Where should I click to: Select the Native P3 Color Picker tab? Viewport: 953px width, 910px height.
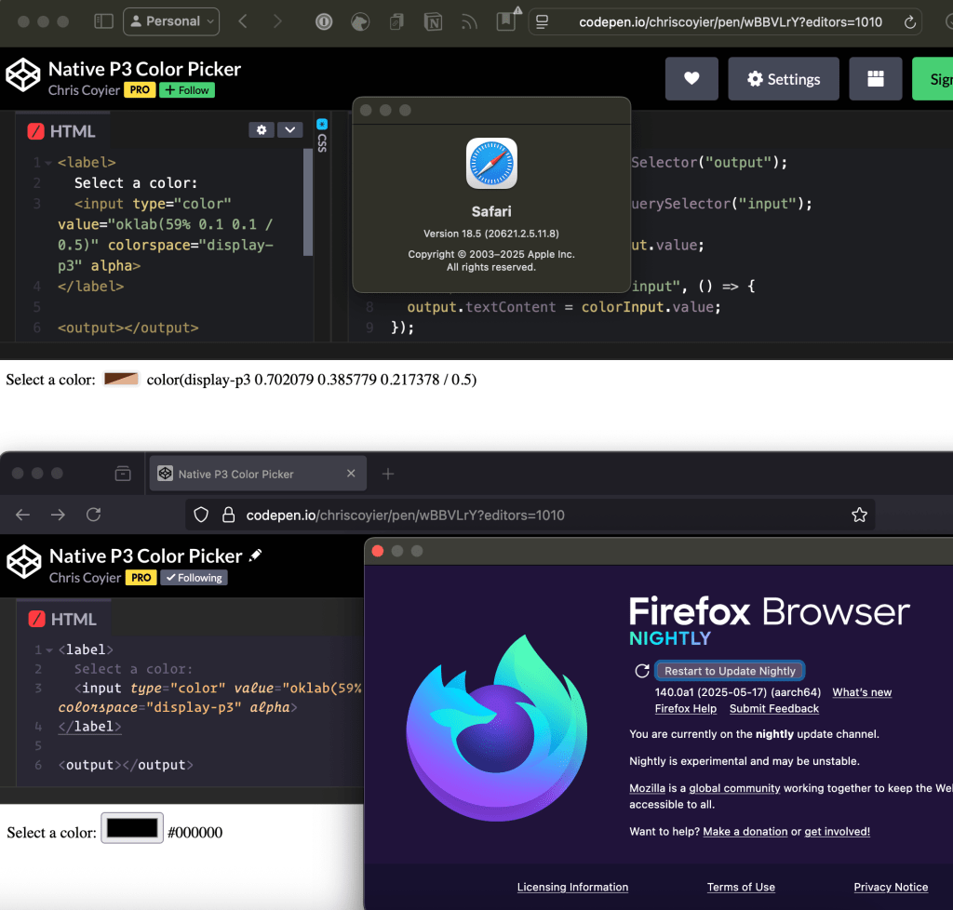(235, 474)
